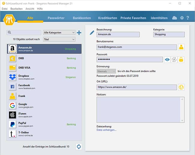Switch to the Alle tab
The height and width of the screenshot is (155, 195).
pos(30,18)
